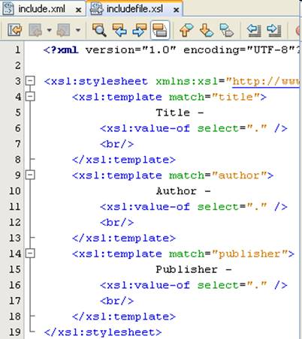Click </xsl:template> on line 8
The width and height of the screenshot is (302, 339).
124,160
